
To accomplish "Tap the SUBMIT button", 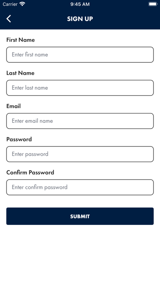I will (x=80, y=216).
